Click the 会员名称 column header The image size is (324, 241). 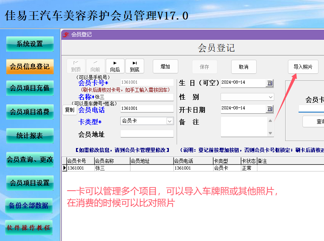click(112, 161)
